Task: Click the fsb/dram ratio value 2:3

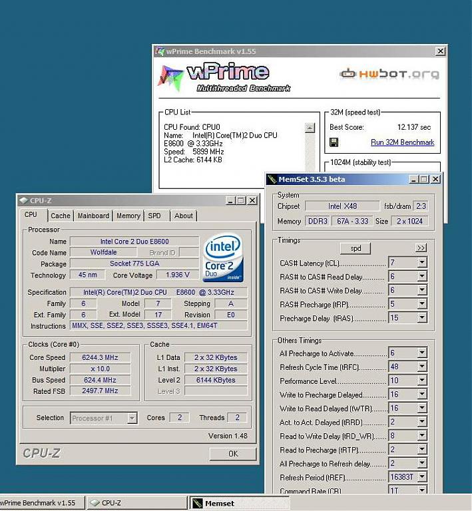Action: [421, 206]
